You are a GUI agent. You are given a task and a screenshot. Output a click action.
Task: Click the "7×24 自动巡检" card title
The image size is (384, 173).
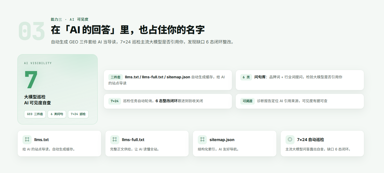310,140
